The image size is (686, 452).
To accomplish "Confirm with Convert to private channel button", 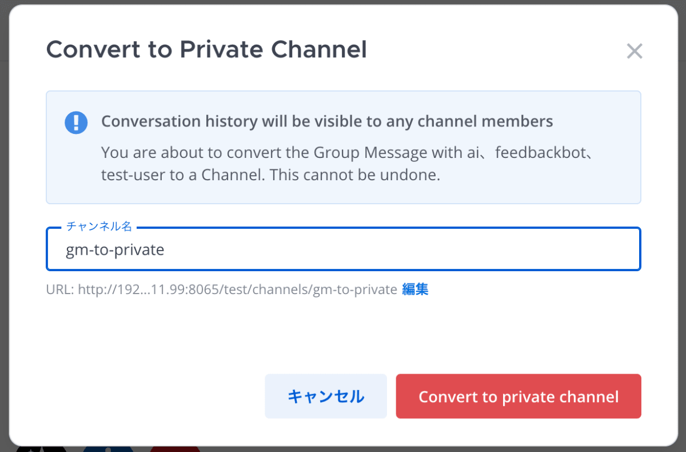I will [x=519, y=396].
